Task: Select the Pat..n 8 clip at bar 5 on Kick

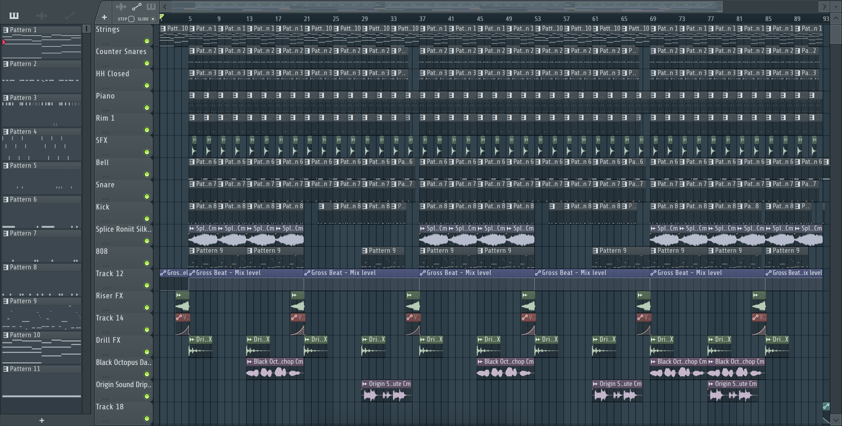Action: click(x=203, y=213)
